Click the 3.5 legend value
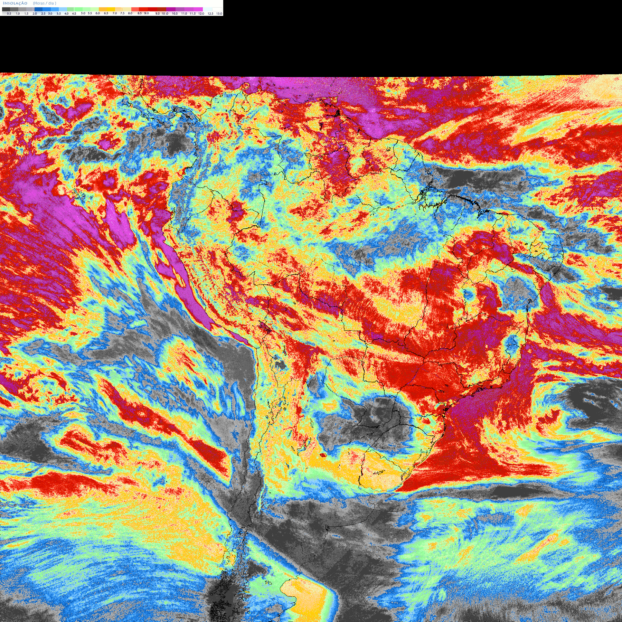The width and height of the screenshot is (622, 622). [x=59, y=13]
